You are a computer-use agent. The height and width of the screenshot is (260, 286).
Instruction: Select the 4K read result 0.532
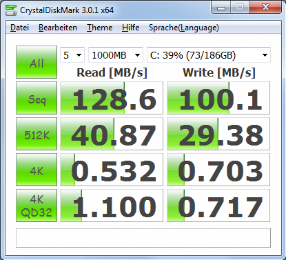click(x=112, y=170)
